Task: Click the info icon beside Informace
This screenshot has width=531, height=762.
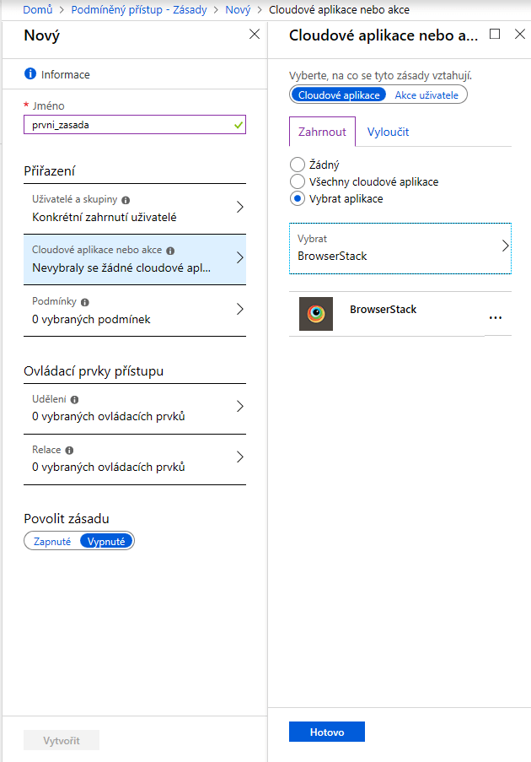Action: click(31, 74)
